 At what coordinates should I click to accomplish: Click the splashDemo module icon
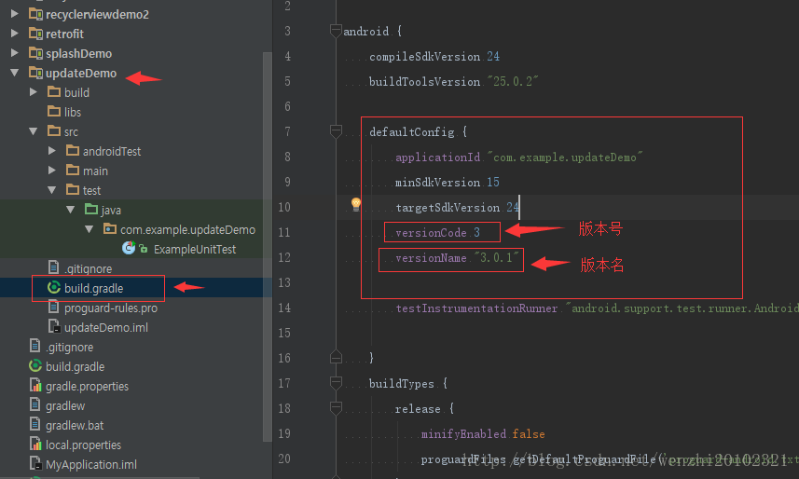[x=35, y=53]
